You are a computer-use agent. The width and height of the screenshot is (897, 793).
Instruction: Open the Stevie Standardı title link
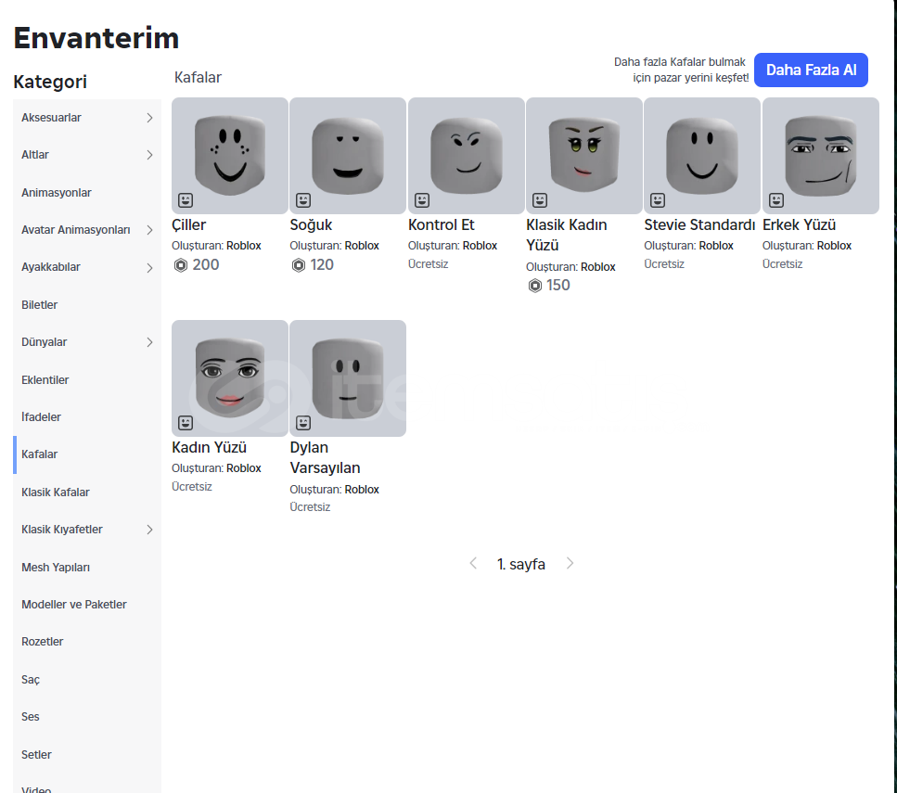(x=699, y=224)
